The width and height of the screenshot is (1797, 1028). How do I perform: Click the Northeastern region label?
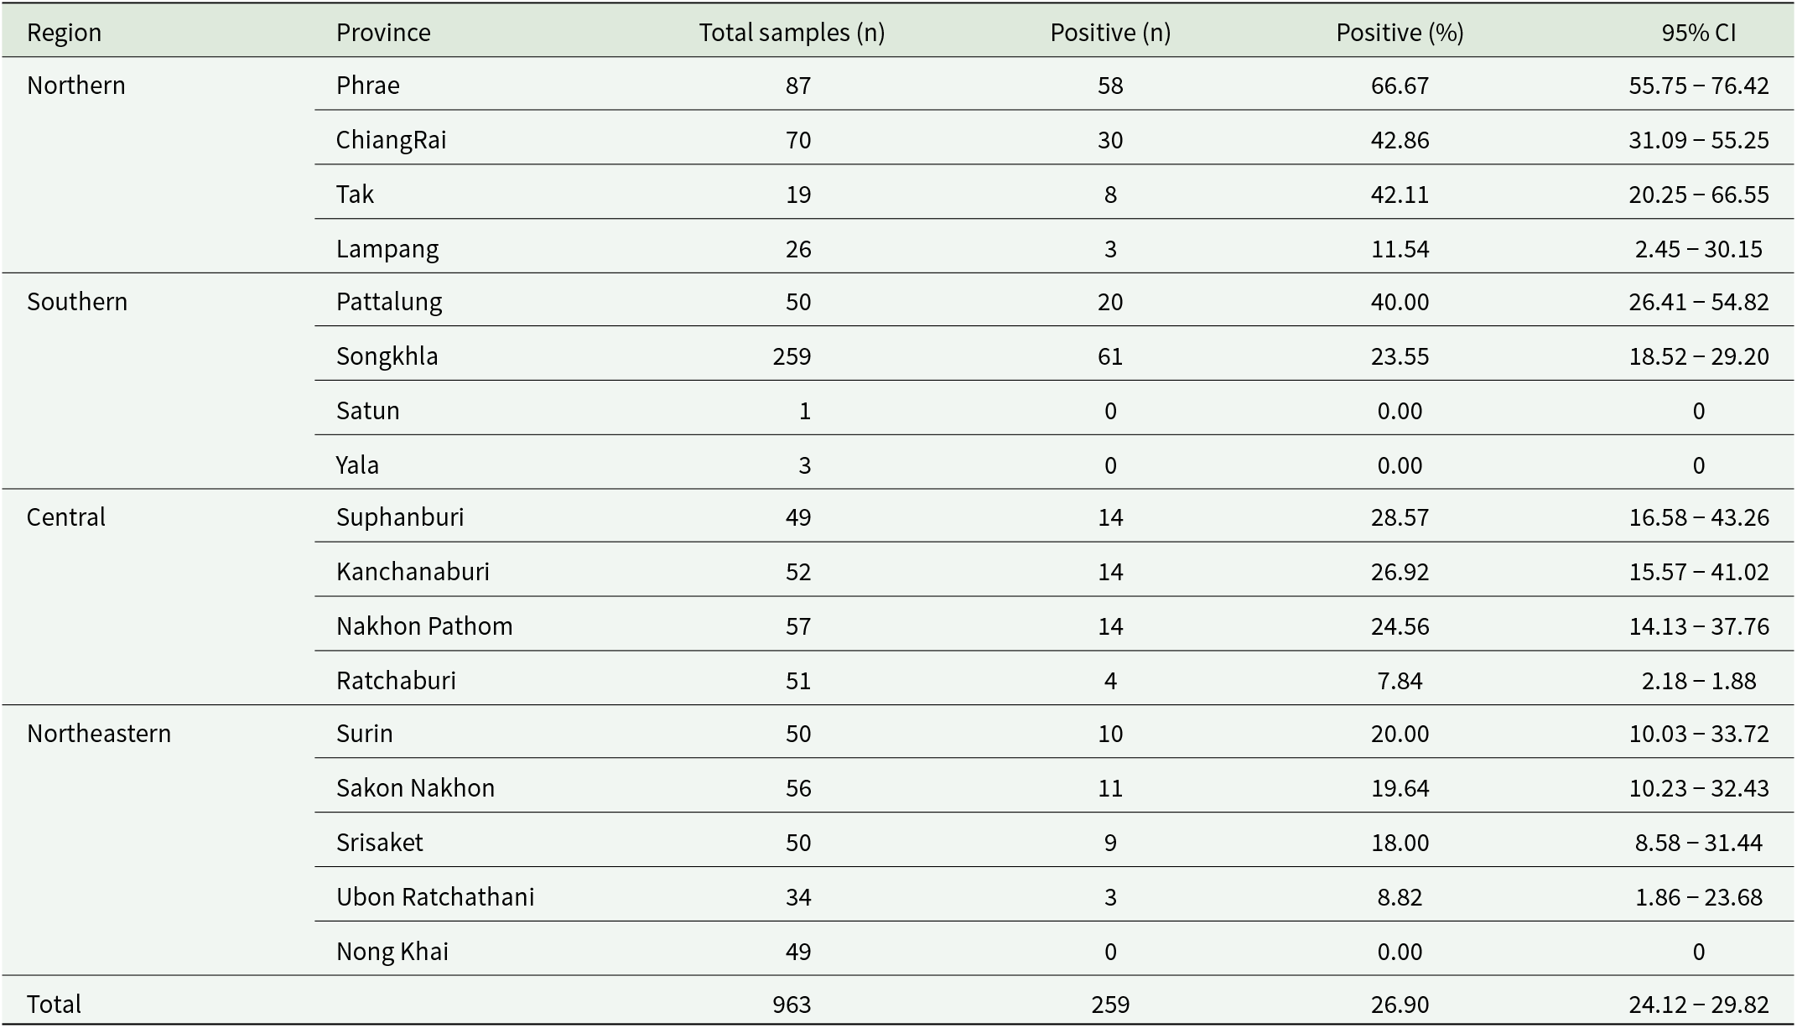point(99,734)
